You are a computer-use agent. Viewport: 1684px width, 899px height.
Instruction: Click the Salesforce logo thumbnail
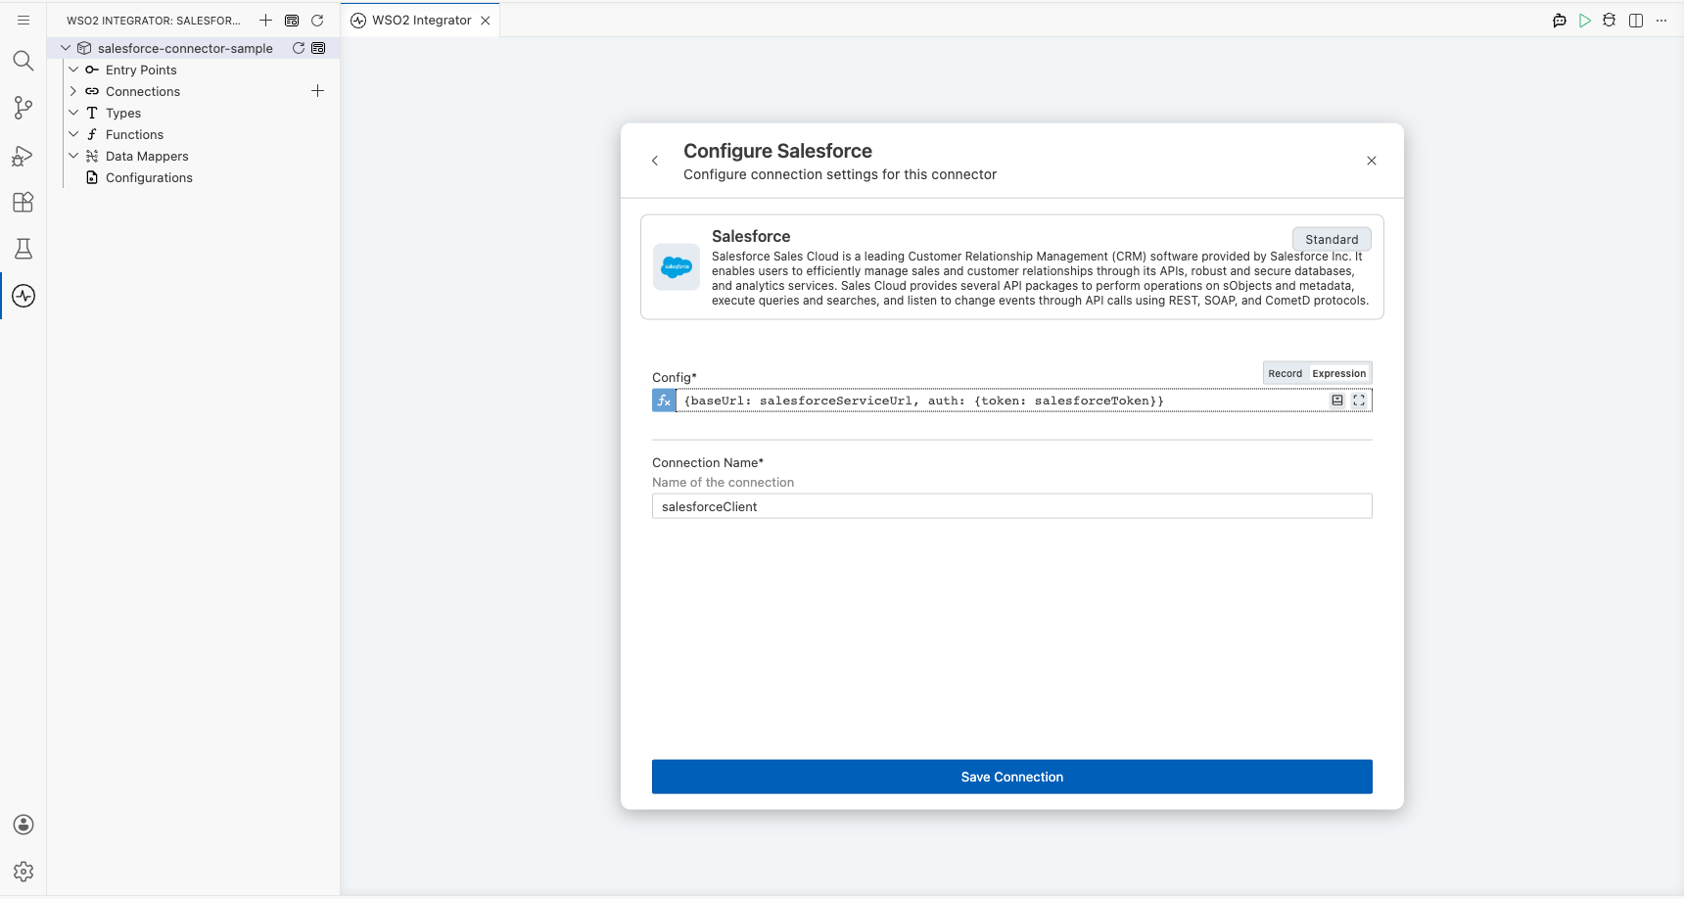[x=677, y=267]
